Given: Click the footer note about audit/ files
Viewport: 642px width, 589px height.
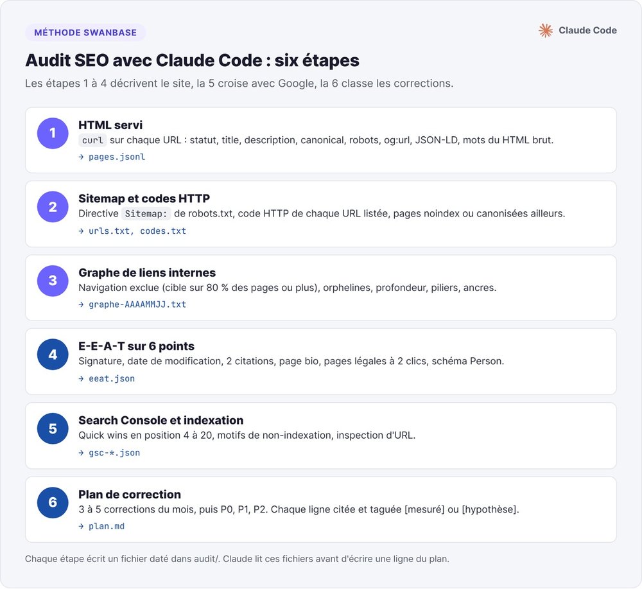Looking at the screenshot, I should (x=237, y=559).
